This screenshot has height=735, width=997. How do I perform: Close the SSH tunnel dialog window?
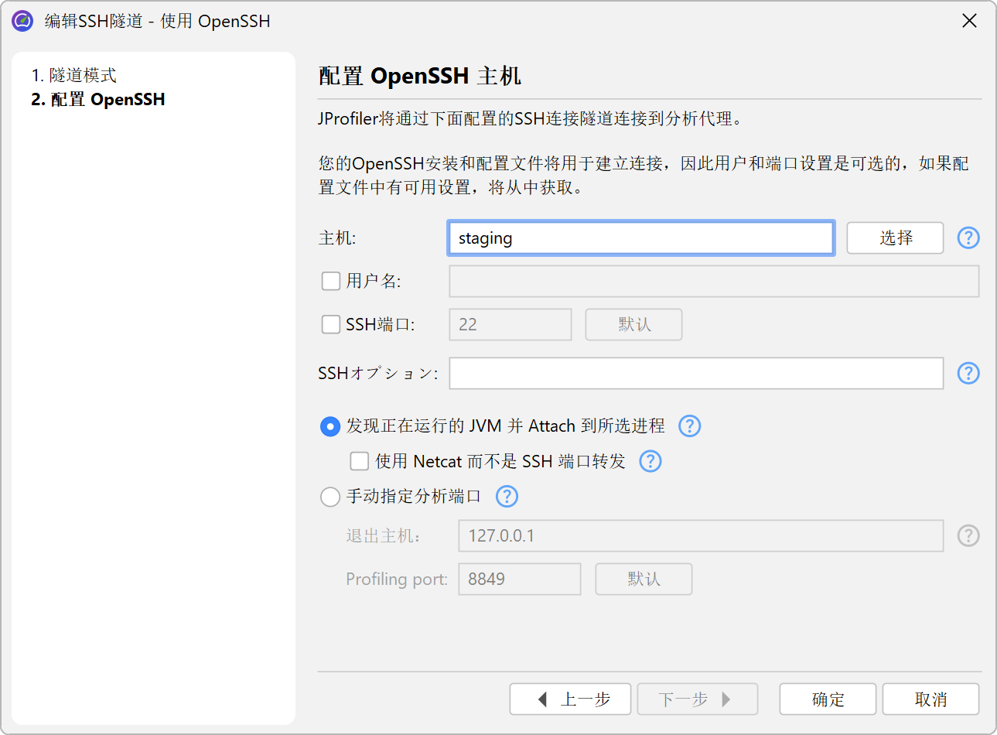click(x=969, y=21)
